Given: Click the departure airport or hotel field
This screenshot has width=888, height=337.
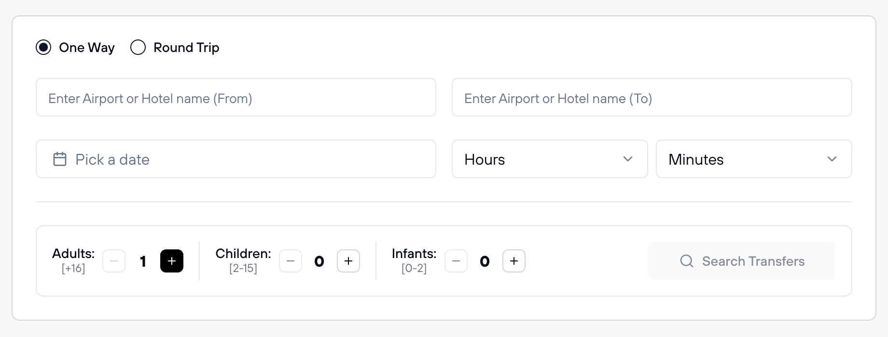Looking at the screenshot, I should point(236,97).
